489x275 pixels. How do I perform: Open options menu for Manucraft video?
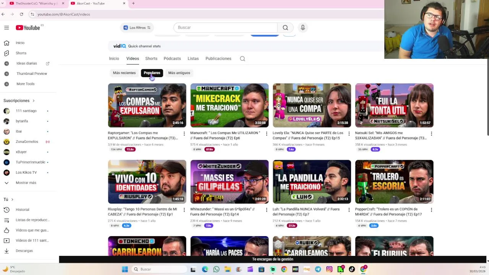coord(266,134)
